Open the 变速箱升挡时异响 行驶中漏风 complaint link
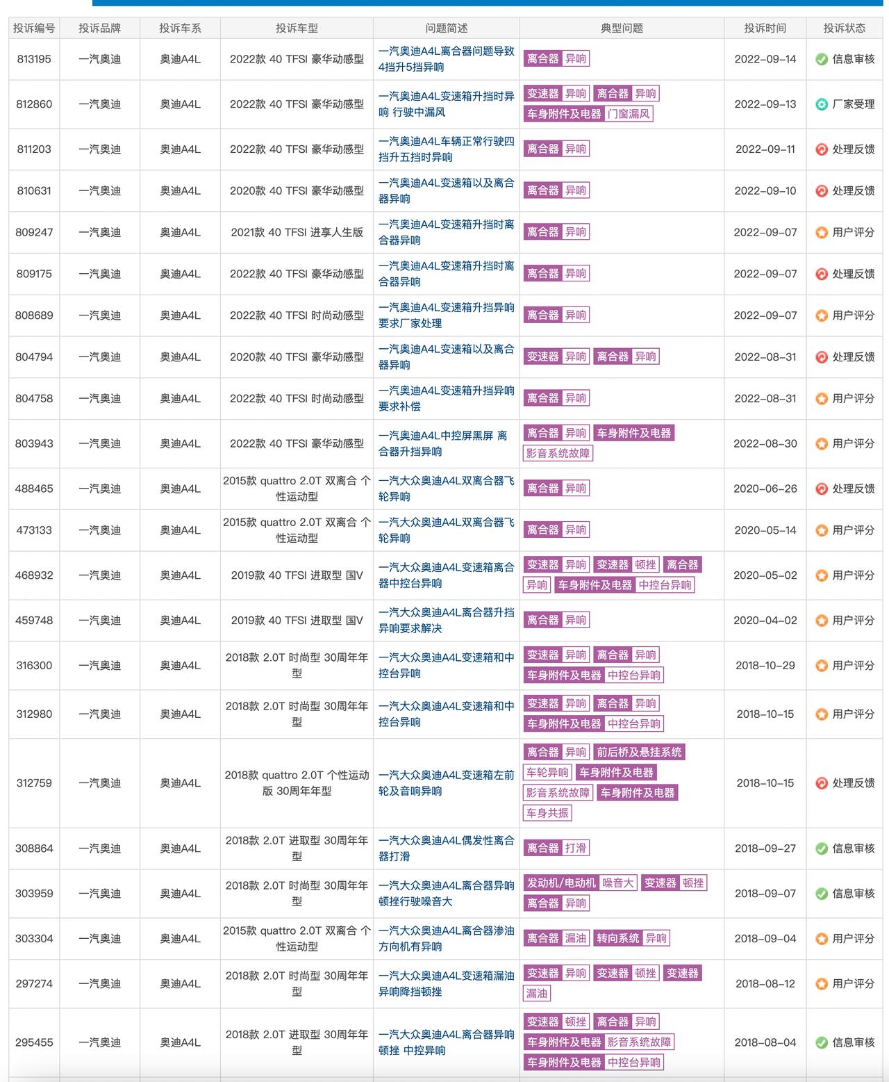The image size is (889, 1082). (447, 104)
